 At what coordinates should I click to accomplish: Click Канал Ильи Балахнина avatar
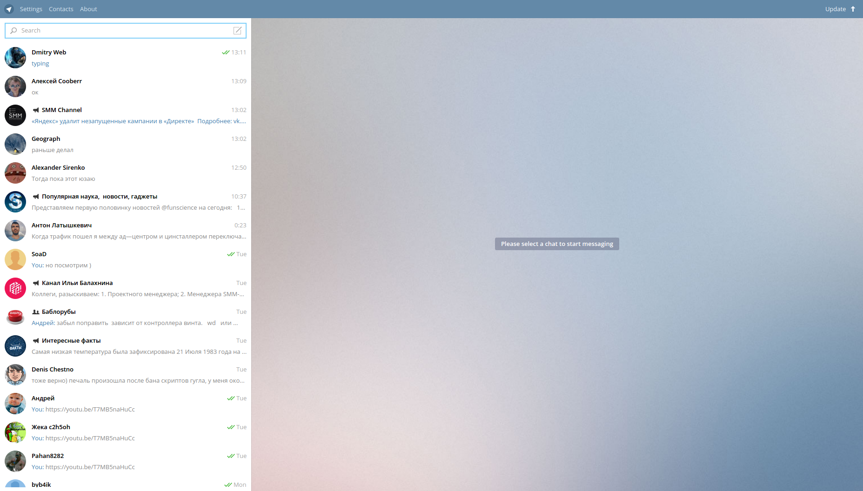pos(15,288)
